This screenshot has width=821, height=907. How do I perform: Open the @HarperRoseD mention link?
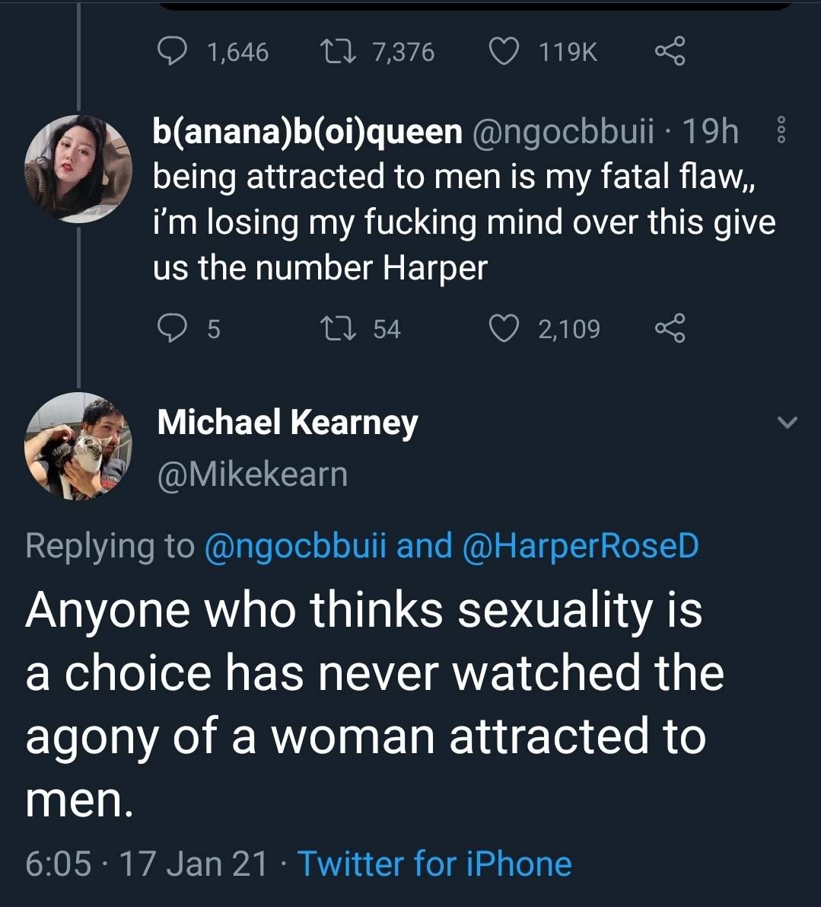pos(580,545)
